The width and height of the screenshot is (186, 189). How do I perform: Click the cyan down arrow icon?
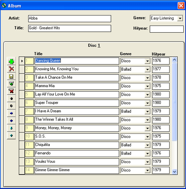tap(11, 128)
